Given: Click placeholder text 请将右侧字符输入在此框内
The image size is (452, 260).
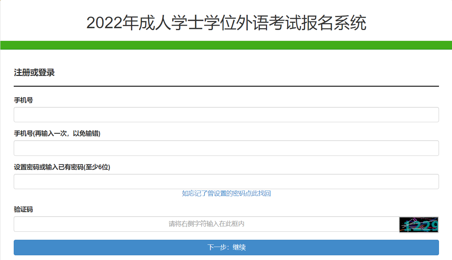Looking at the screenshot, I should [206, 224].
